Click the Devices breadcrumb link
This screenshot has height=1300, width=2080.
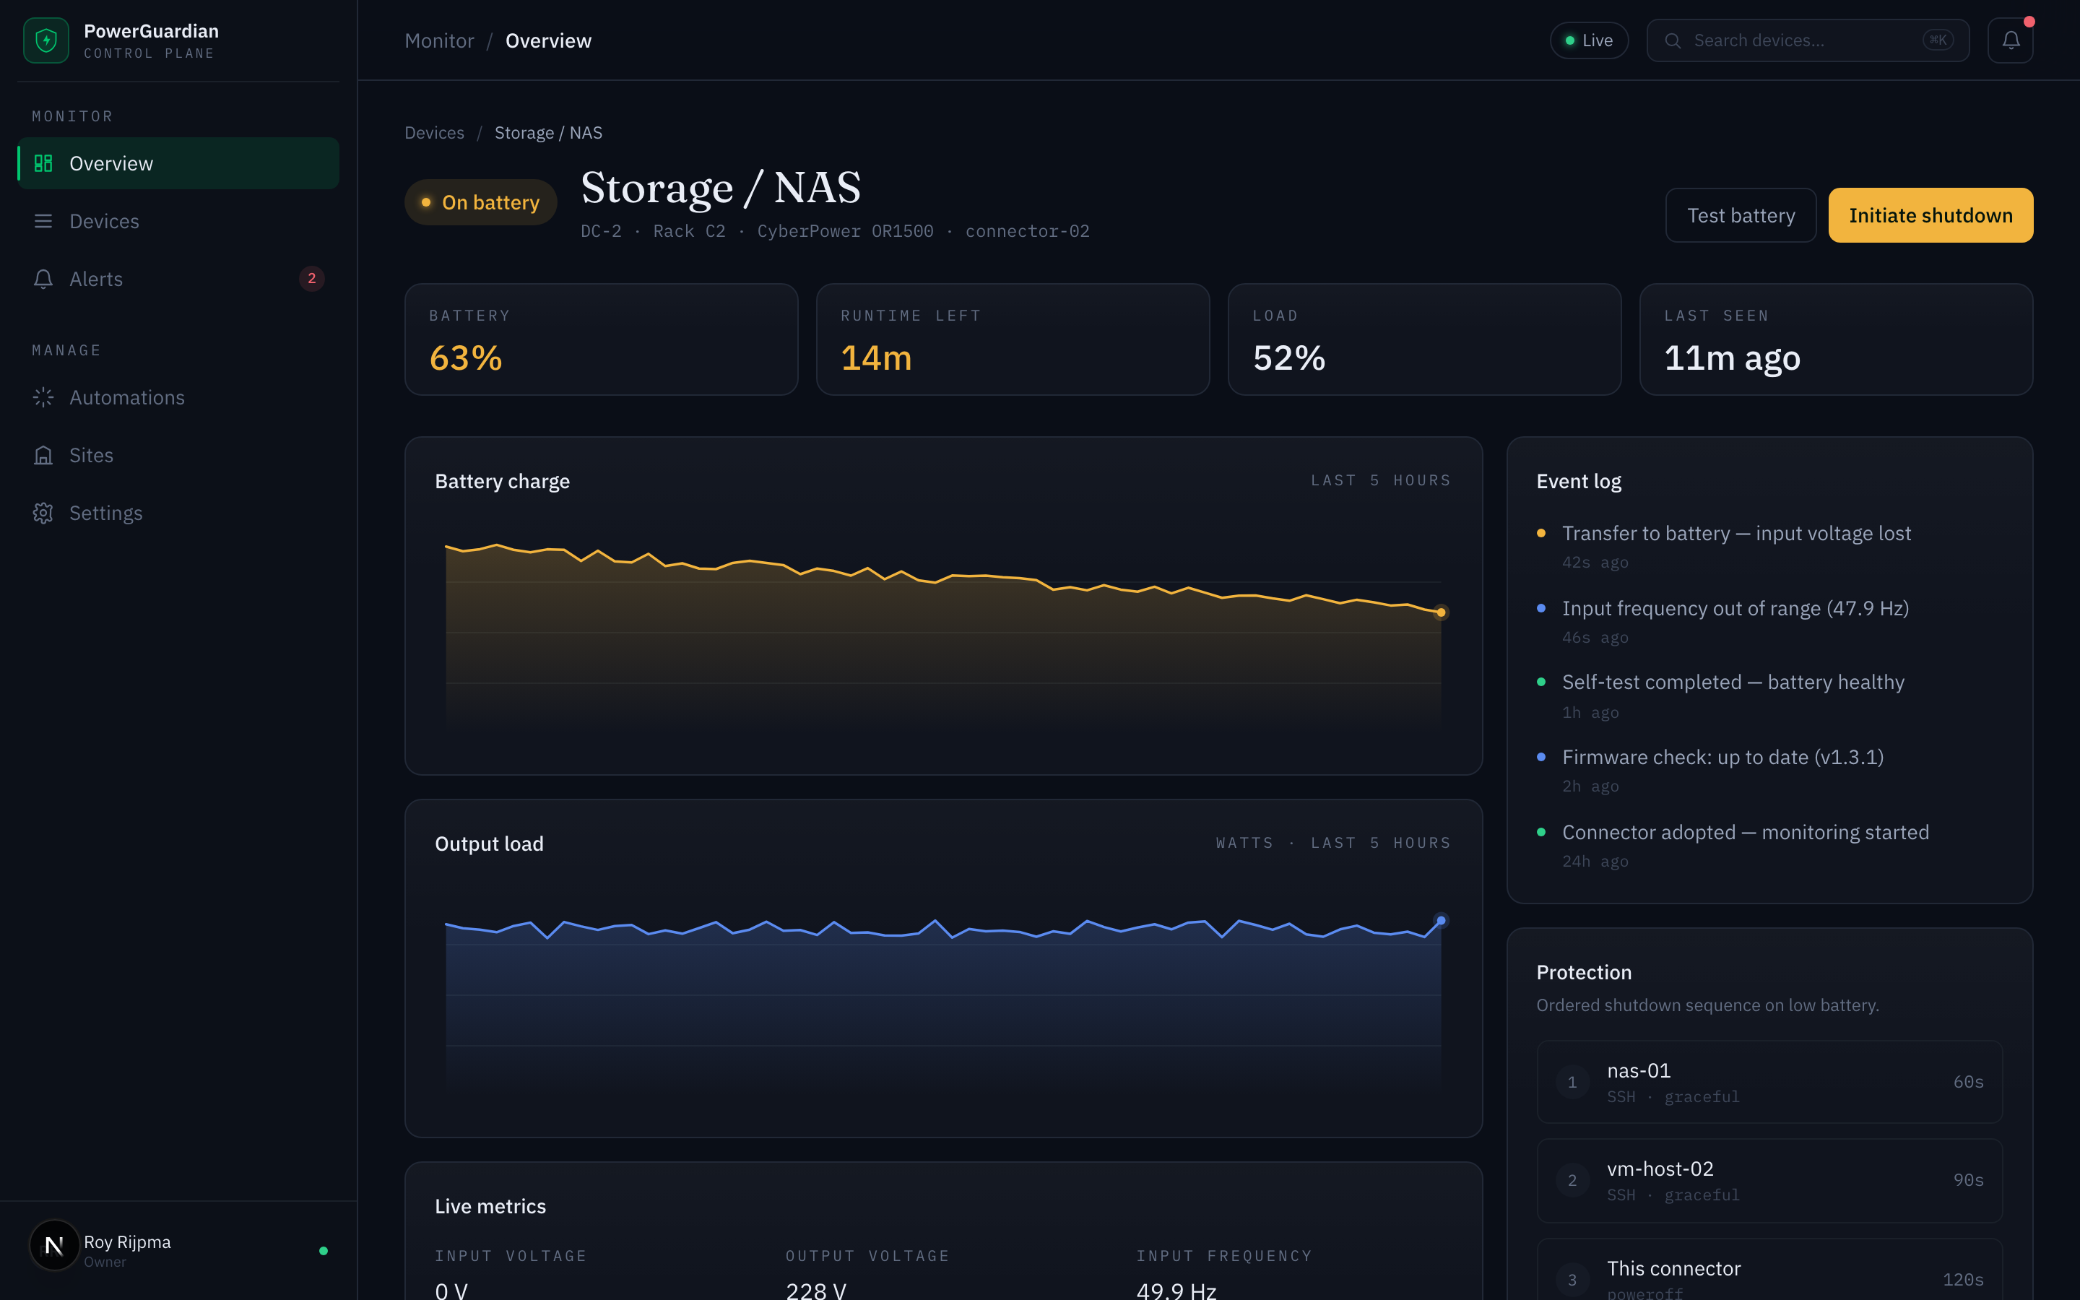point(434,132)
